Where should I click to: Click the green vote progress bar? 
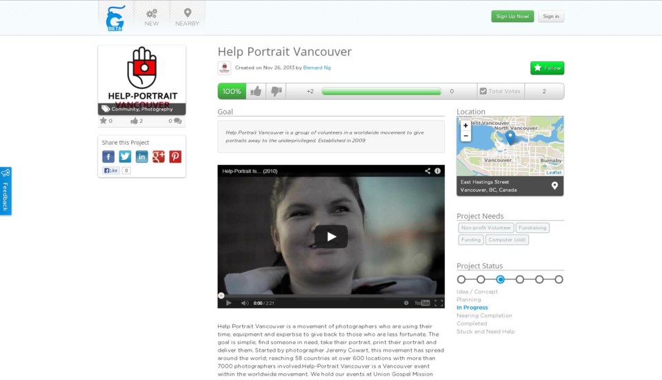coord(381,91)
